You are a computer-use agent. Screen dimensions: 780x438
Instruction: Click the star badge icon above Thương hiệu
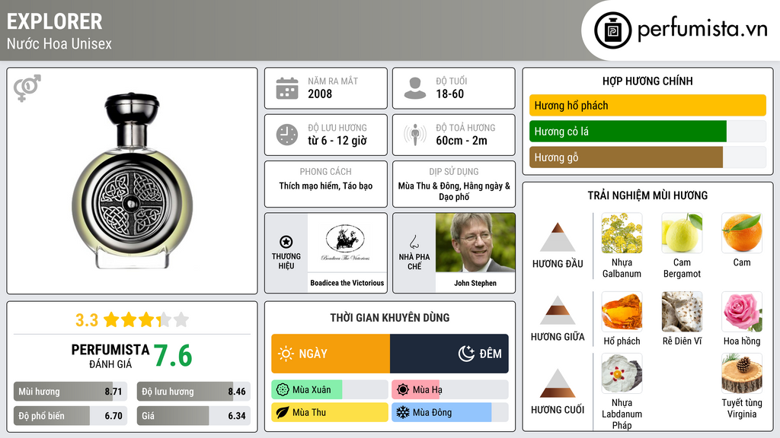point(286,242)
